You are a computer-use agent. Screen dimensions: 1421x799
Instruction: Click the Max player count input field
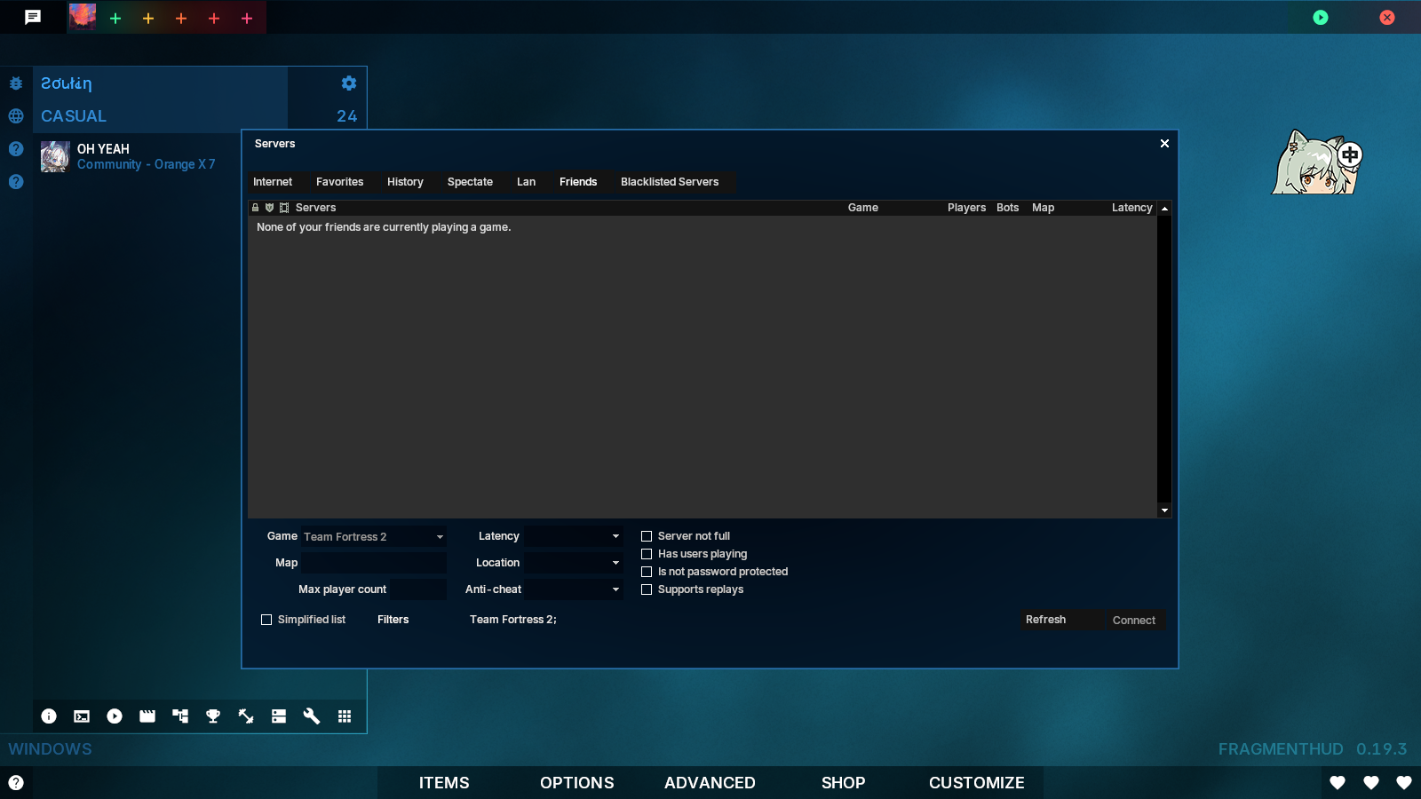(418, 589)
